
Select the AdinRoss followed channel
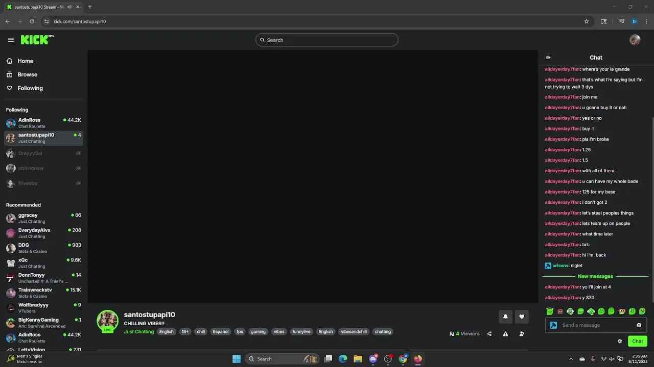(x=43, y=123)
